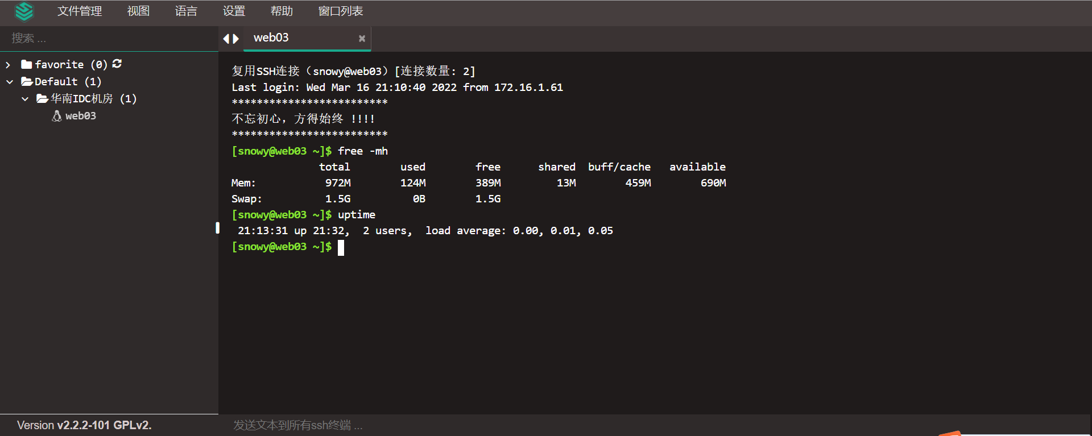Viewport: 1092px width, 436px height.
Task: Open the 视图 menu
Action: click(x=138, y=11)
